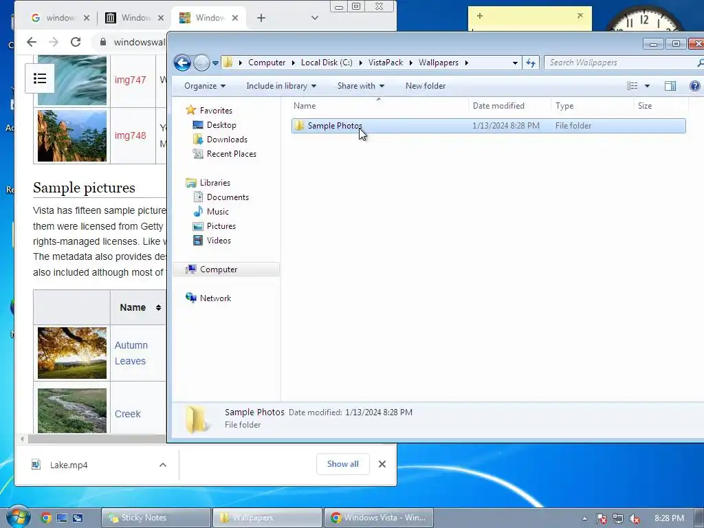Open the Organize menu
The height and width of the screenshot is (528, 704).
point(205,86)
